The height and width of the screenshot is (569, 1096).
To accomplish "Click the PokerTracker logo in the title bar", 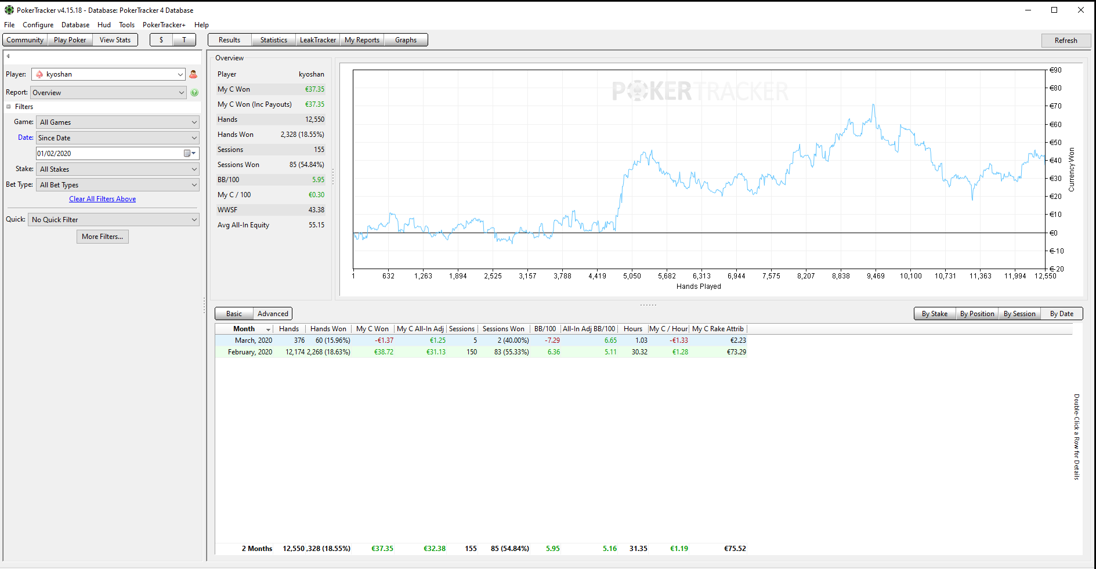I will point(9,10).
